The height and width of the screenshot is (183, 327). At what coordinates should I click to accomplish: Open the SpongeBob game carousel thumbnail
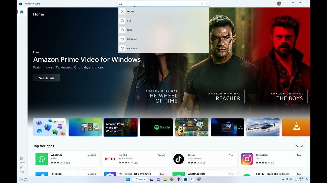point(192,127)
